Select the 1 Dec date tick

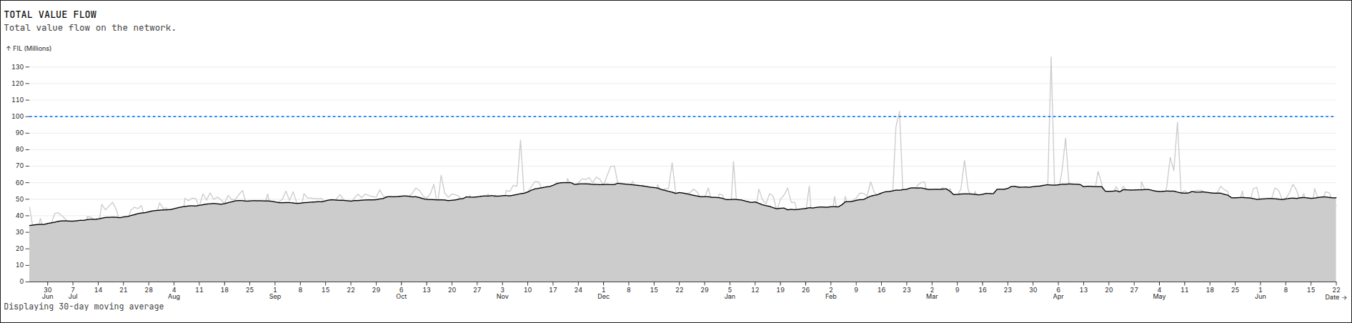tap(604, 293)
